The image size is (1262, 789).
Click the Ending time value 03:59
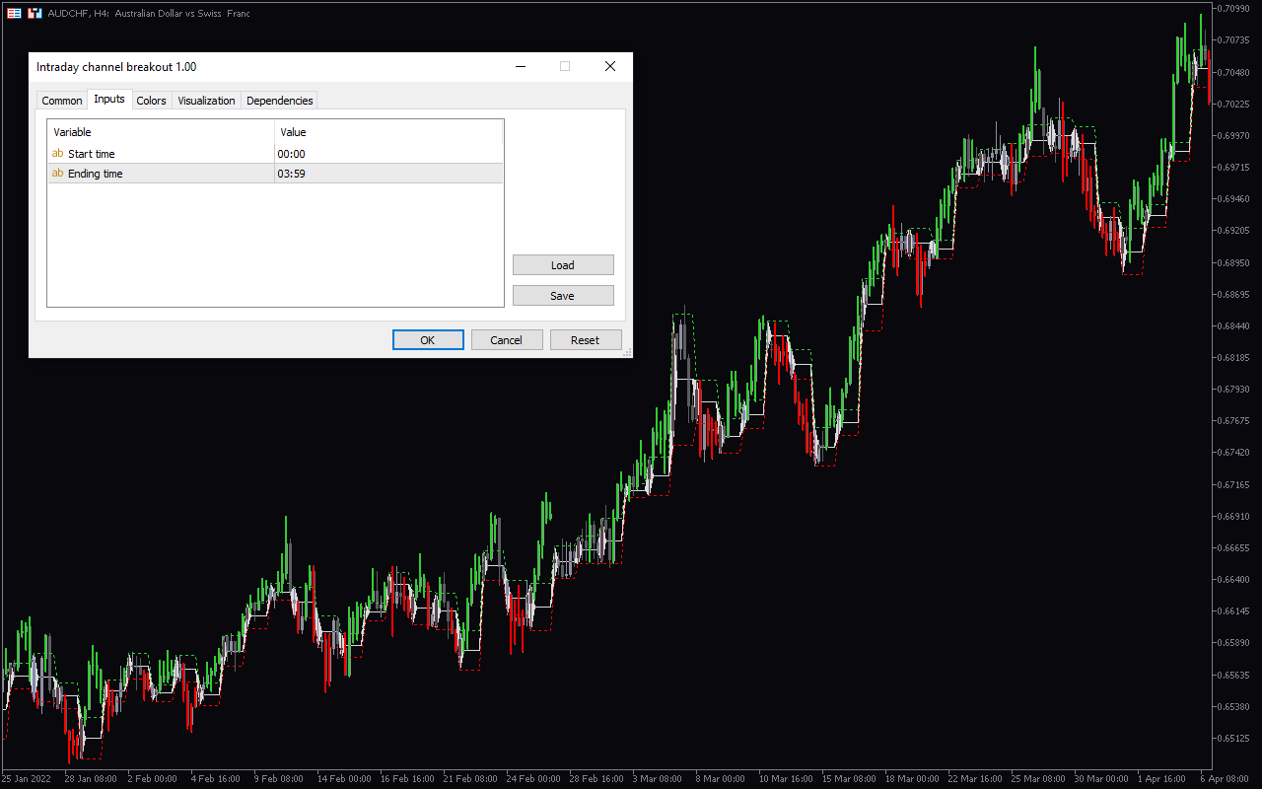point(291,174)
